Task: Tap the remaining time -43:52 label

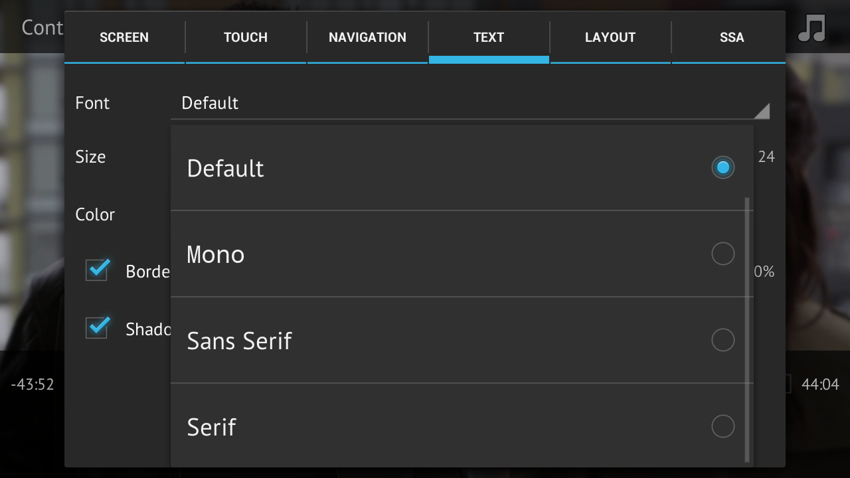Action: coord(33,384)
